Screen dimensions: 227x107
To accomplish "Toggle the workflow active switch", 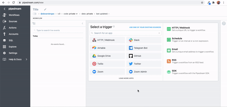I will pos(35,14).
